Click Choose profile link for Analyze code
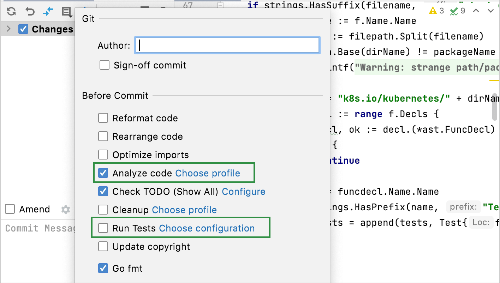 208,173
